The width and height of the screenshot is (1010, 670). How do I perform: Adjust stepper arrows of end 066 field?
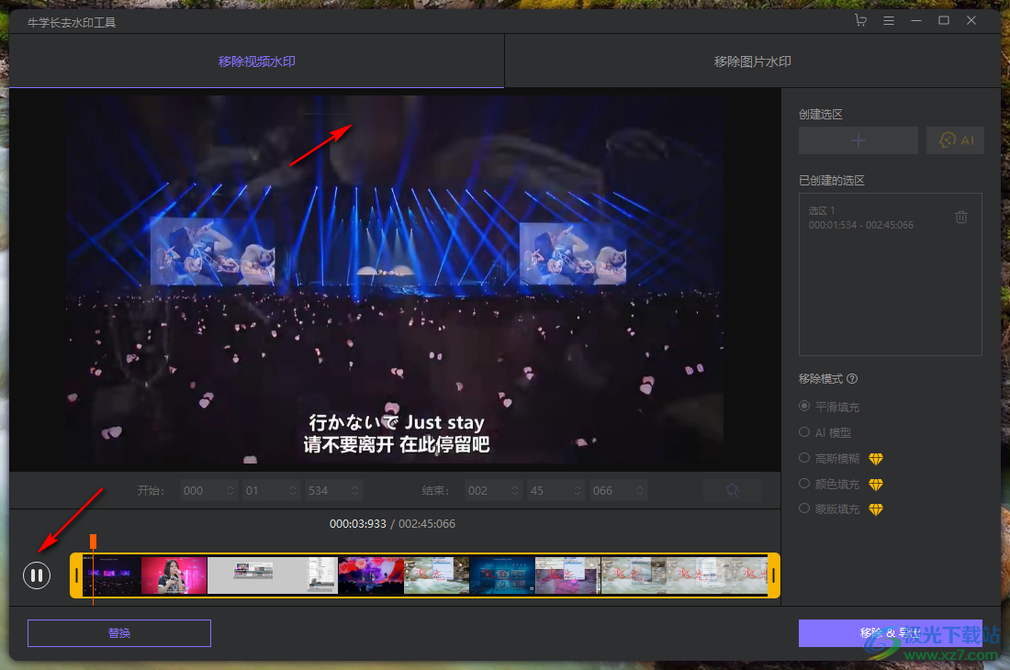(640, 490)
